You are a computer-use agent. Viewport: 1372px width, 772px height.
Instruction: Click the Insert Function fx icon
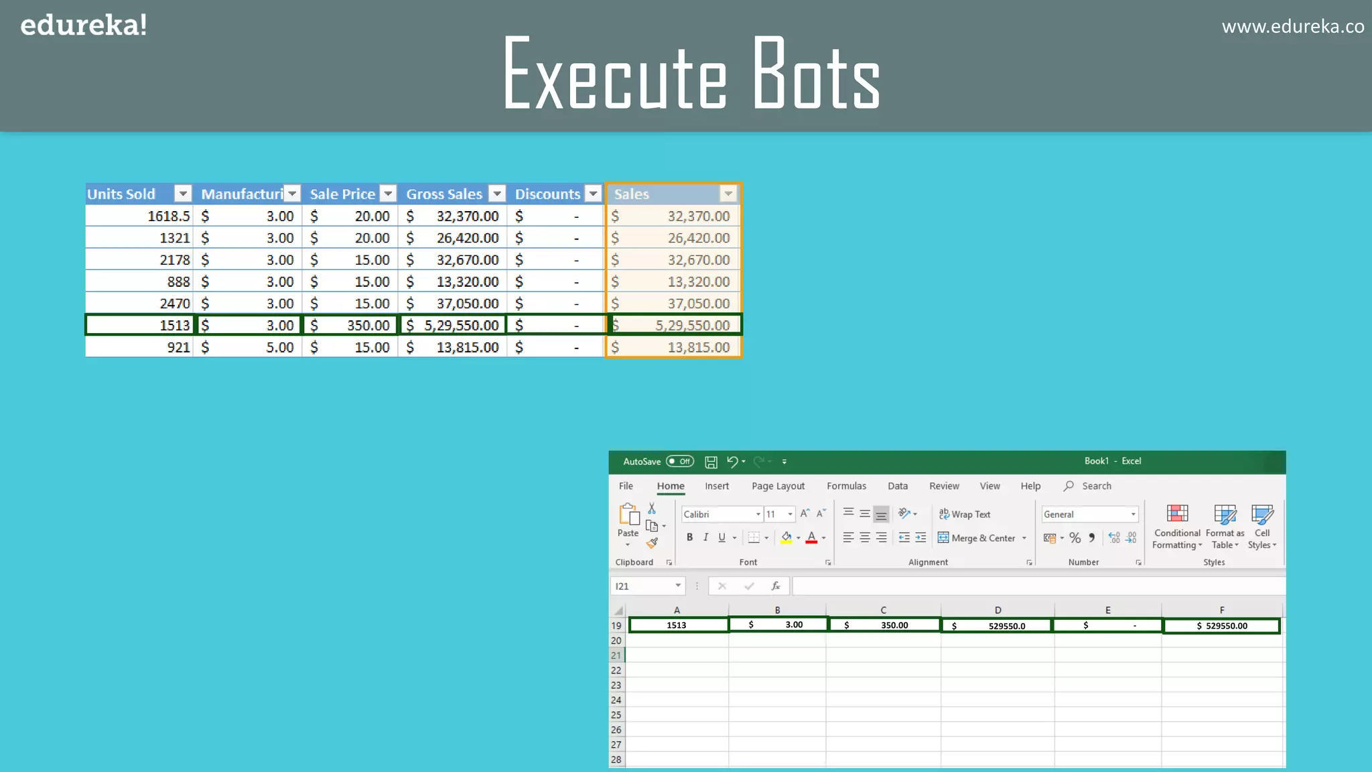tap(775, 586)
